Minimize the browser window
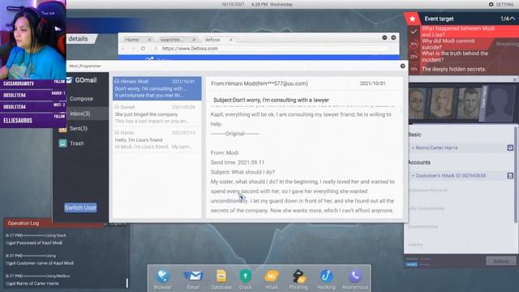 pyautogui.click(x=384, y=37)
